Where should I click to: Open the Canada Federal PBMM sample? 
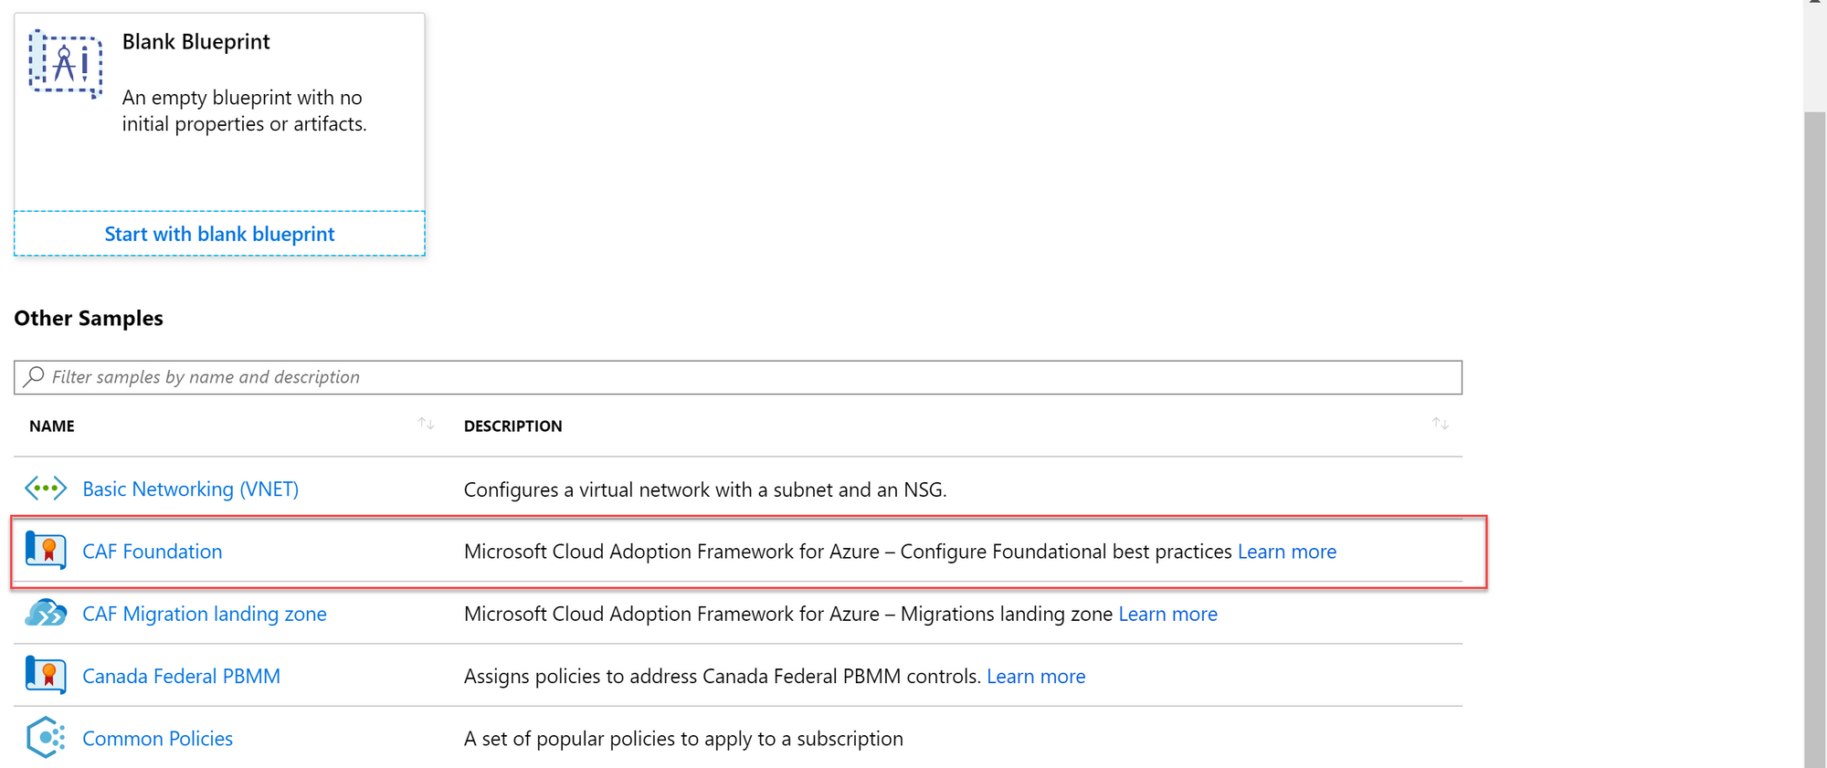tap(181, 676)
